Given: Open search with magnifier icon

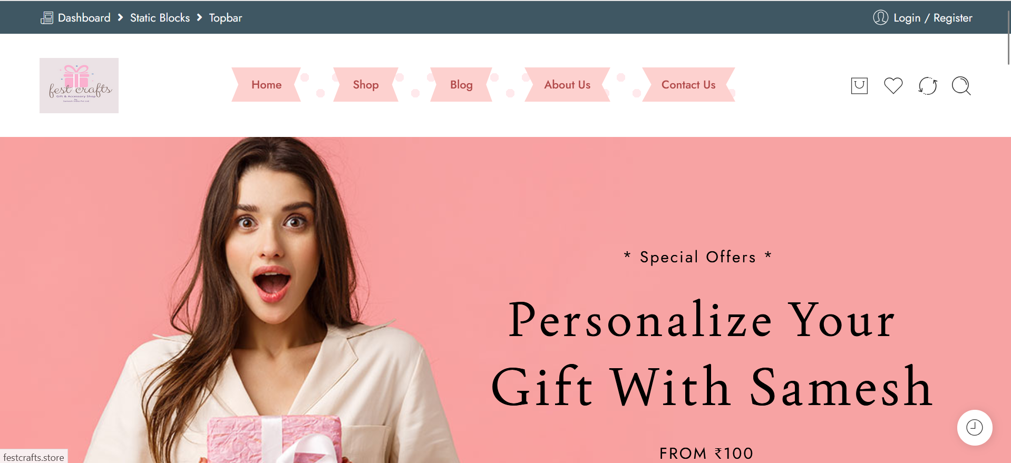Looking at the screenshot, I should [x=961, y=85].
